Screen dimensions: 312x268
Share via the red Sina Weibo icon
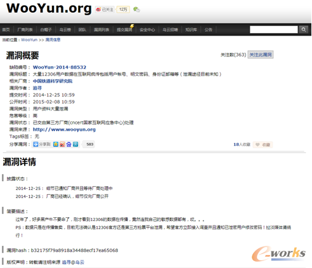pos(62,144)
